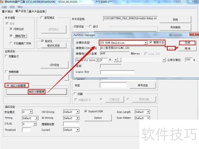Click the 取消 button in Partition manager
The image size is (199, 149).
pyautogui.click(x=187, y=48)
